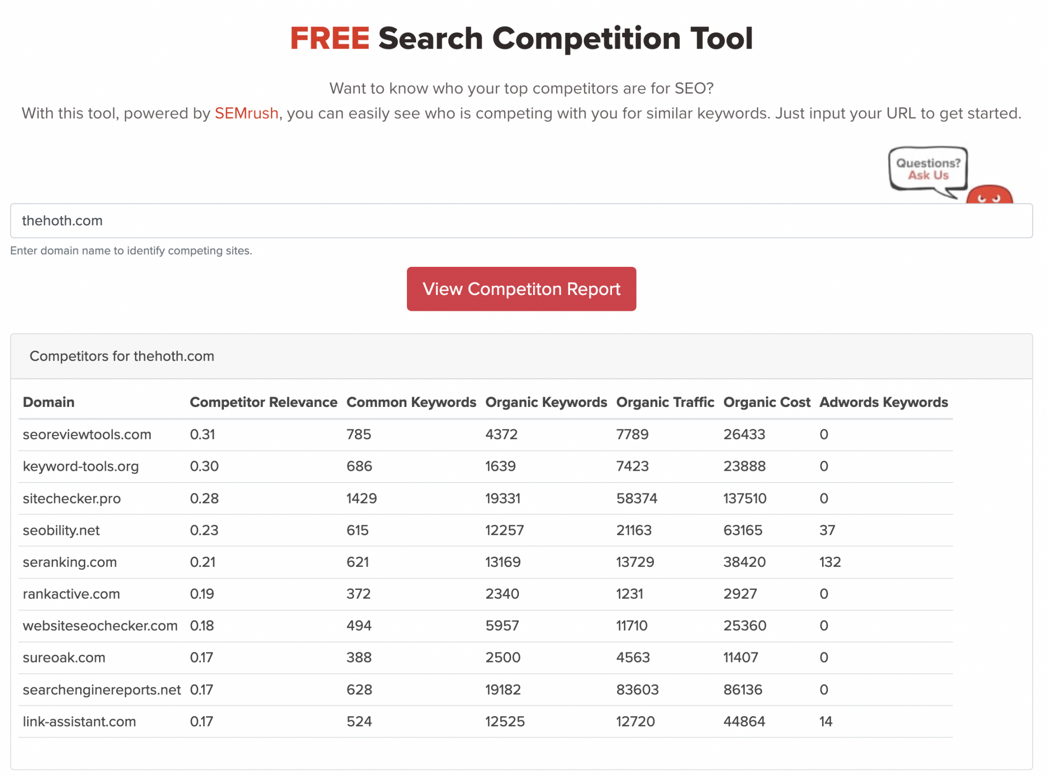Screen dimensions: 1047x777
Task: Click organic keywords value 13169
Action: (x=503, y=562)
